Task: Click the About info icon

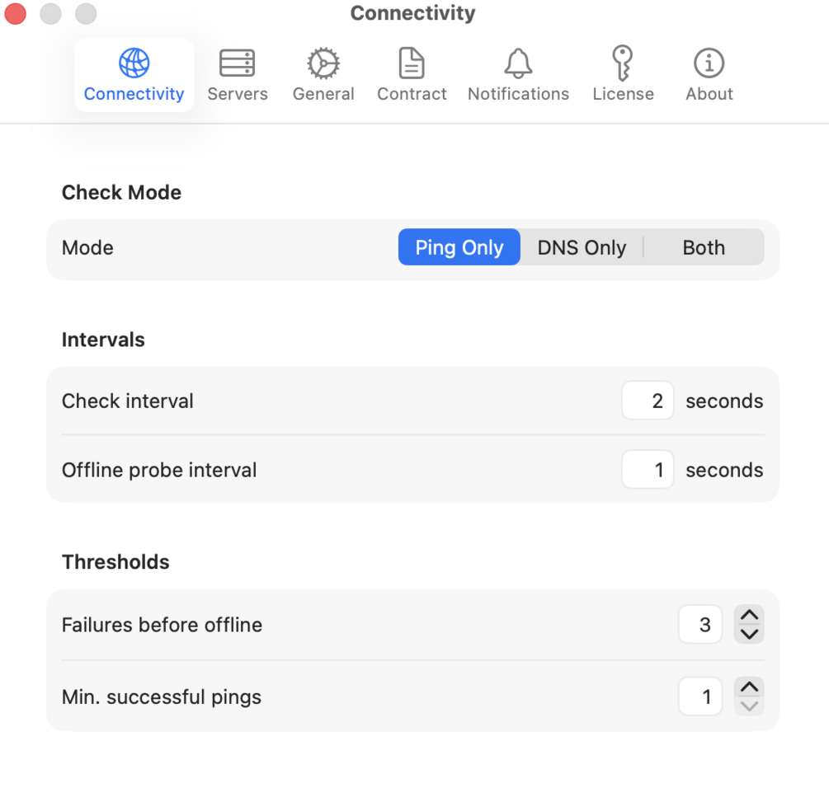Action: pos(709,63)
